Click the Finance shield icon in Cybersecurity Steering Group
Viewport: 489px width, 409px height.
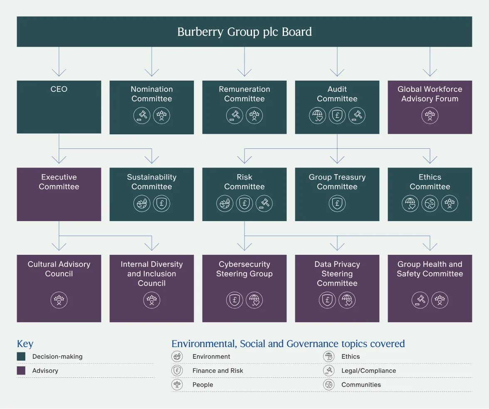click(x=235, y=300)
